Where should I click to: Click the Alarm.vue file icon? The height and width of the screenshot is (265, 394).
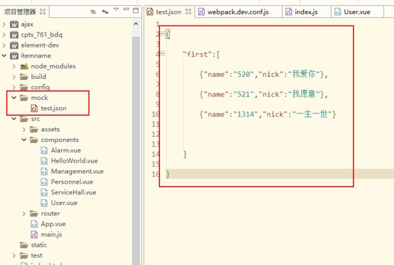pyautogui.click(x=44, y=150)
